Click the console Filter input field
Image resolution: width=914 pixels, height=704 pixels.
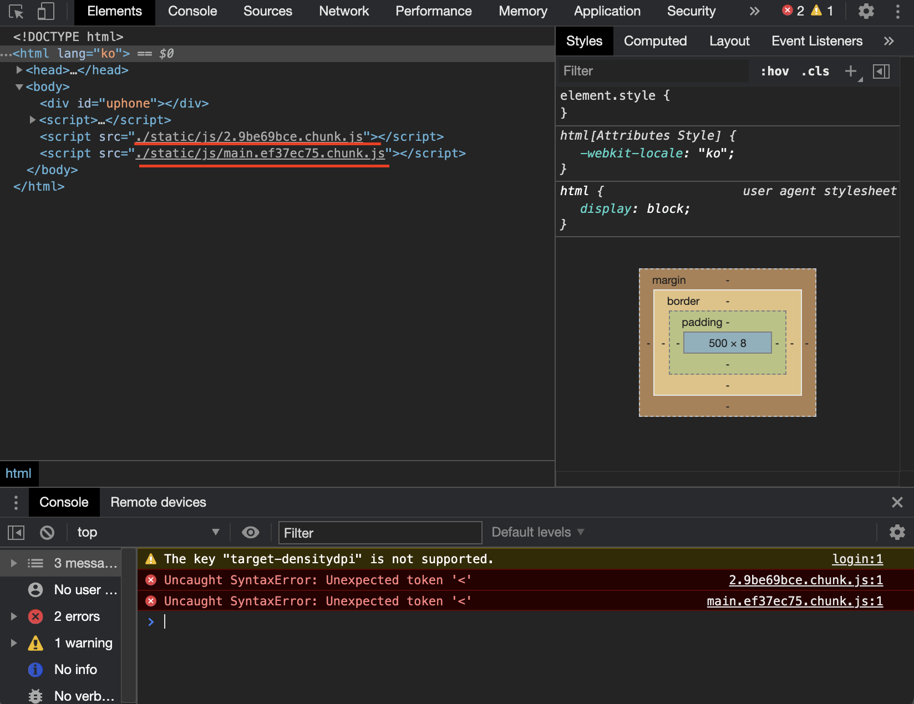(380, 533)
